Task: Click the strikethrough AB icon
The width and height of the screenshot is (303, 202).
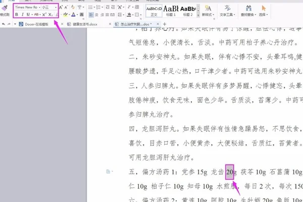Action: pyautogui.click(x=36, y=15)
